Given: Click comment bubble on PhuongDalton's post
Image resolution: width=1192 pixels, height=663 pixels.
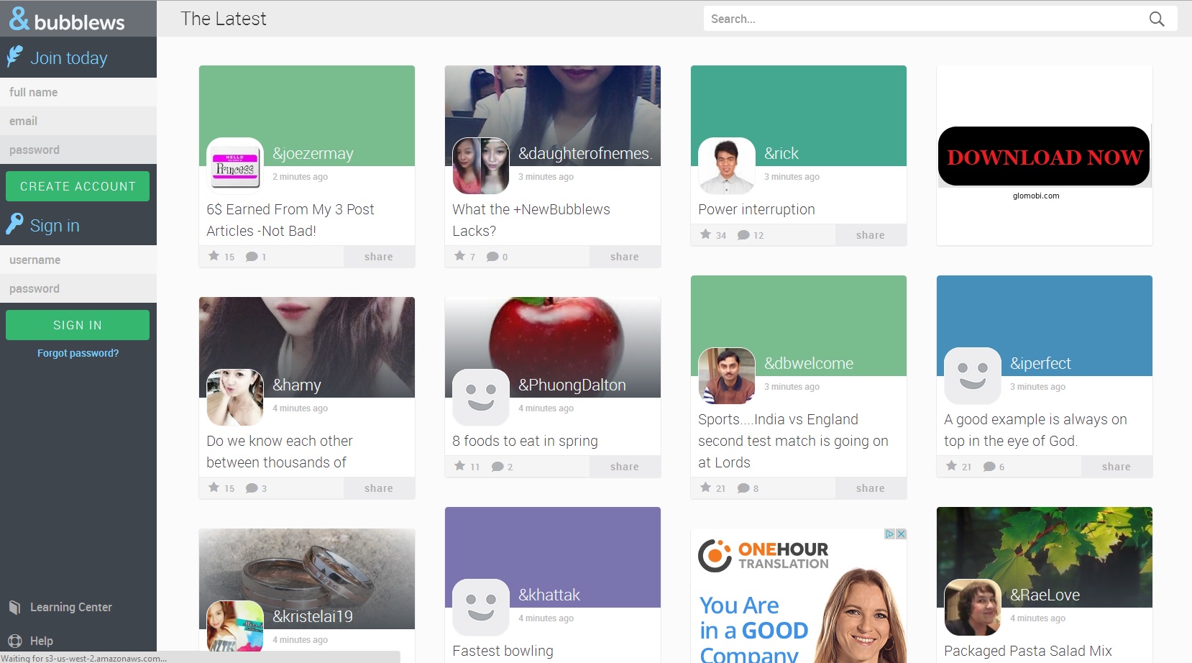Looking at the screenshot, I should tap(498, 466).
